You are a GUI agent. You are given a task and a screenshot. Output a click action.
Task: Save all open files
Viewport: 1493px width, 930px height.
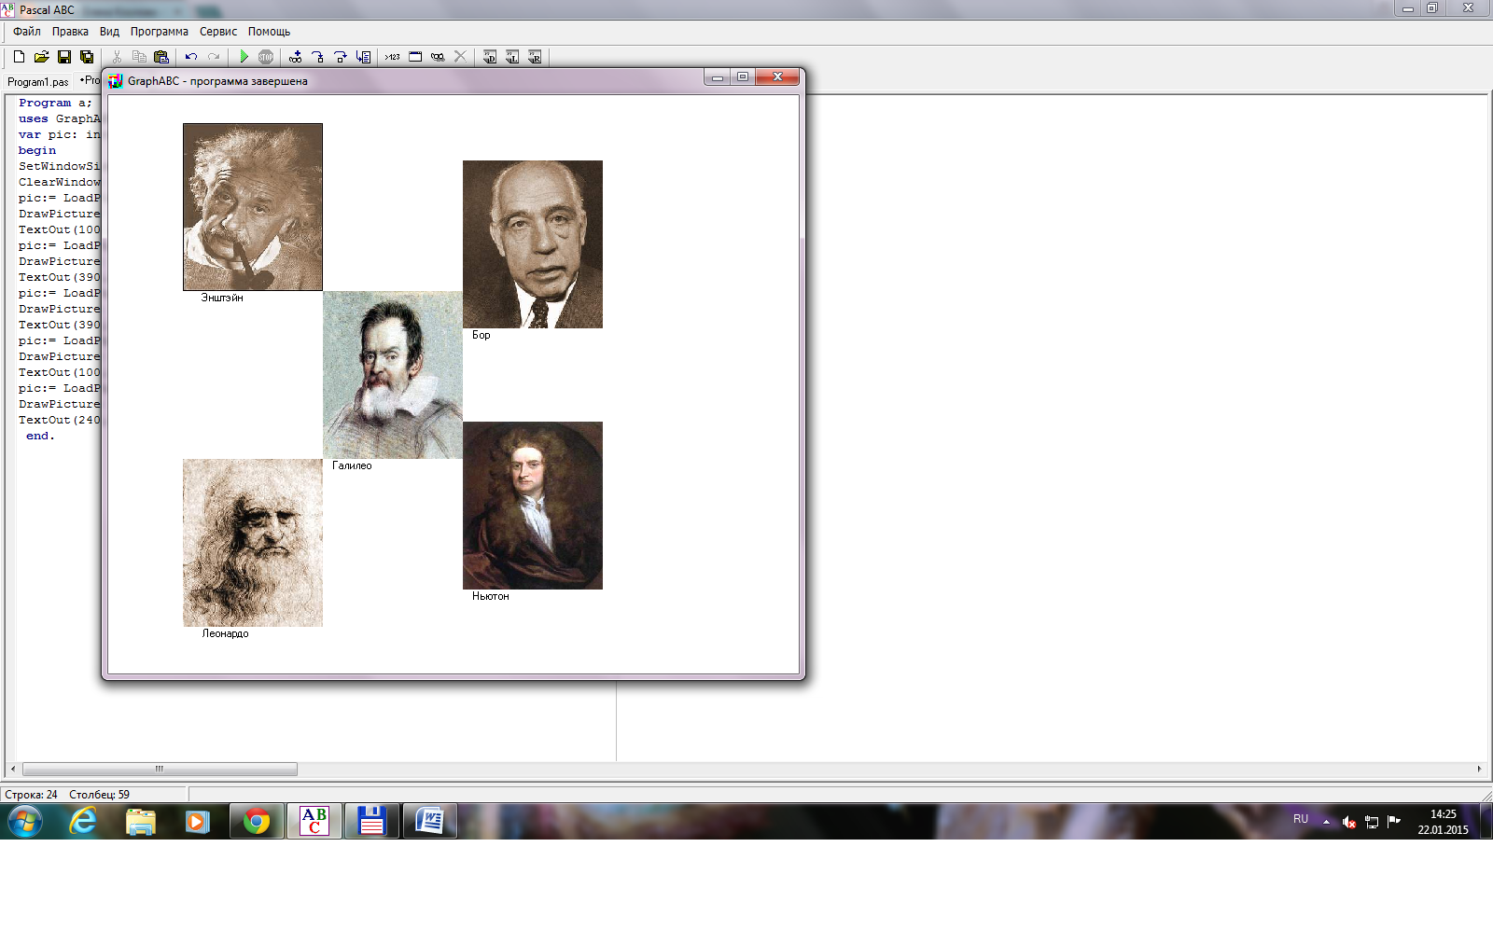click(87, 57)
